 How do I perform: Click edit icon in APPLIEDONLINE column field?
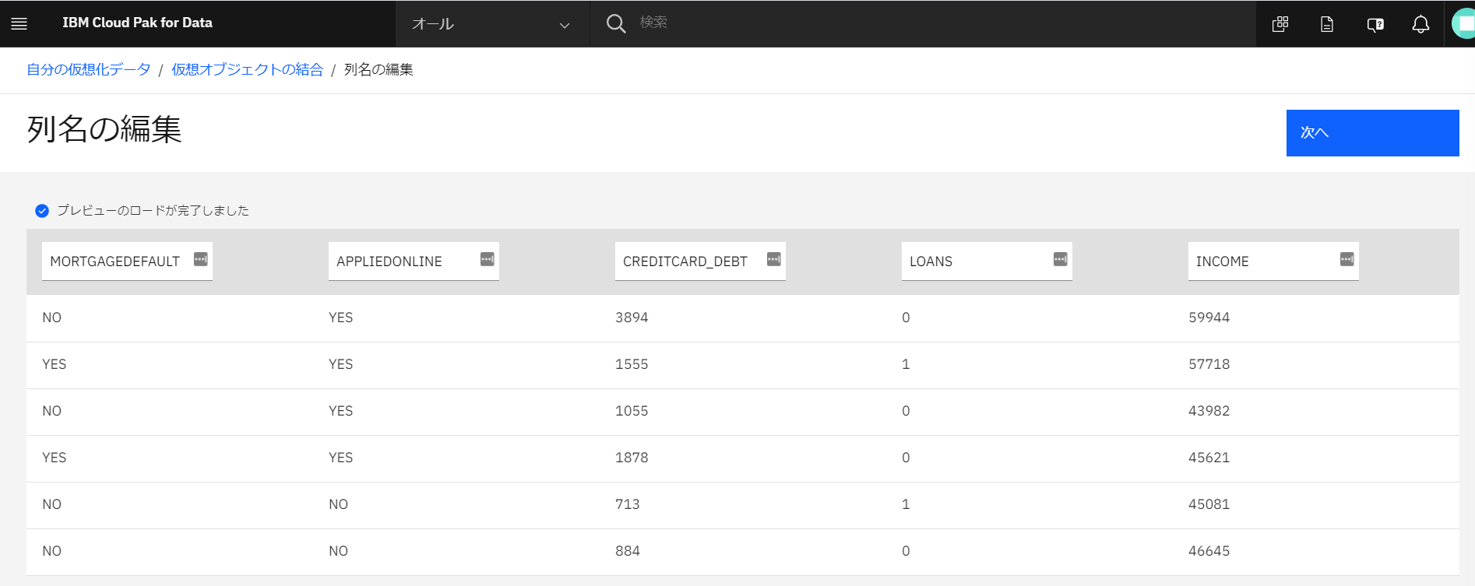coord(487,259)
